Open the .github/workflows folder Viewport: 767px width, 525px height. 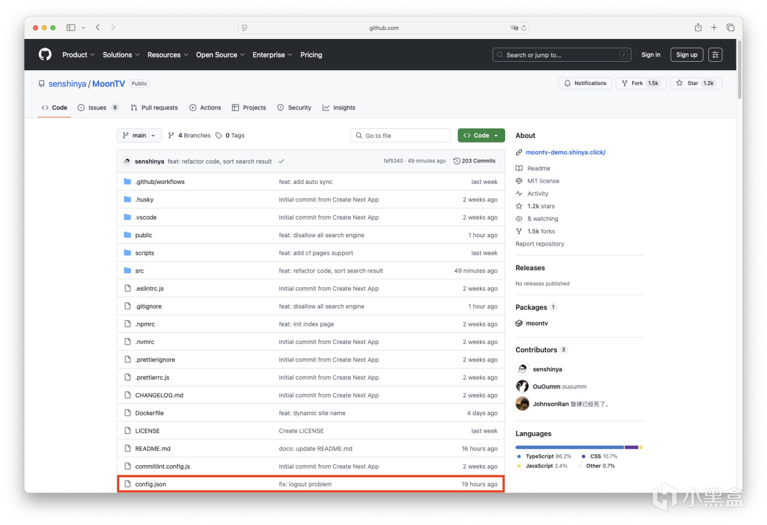point(159,182)
